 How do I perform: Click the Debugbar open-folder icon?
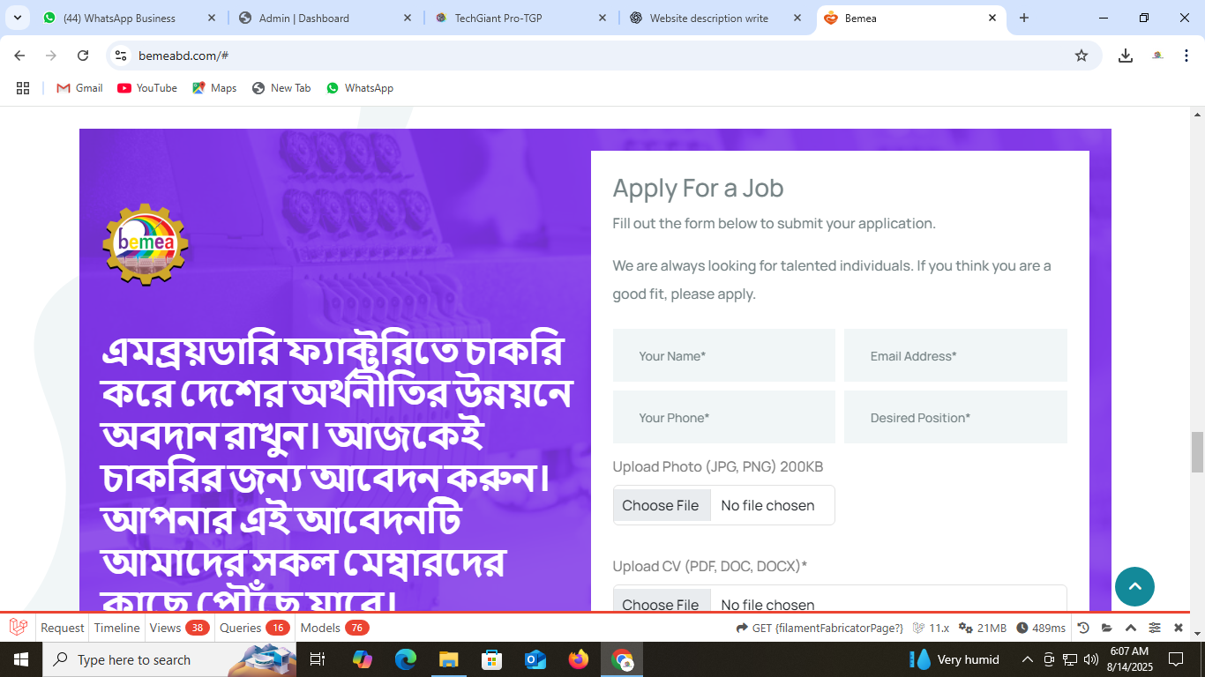(1107, 628)
